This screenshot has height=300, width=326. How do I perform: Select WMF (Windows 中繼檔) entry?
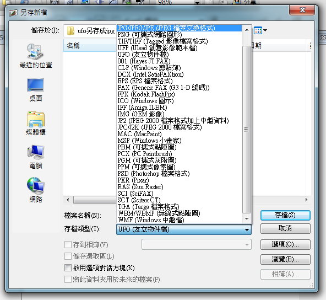coord(179,220)
